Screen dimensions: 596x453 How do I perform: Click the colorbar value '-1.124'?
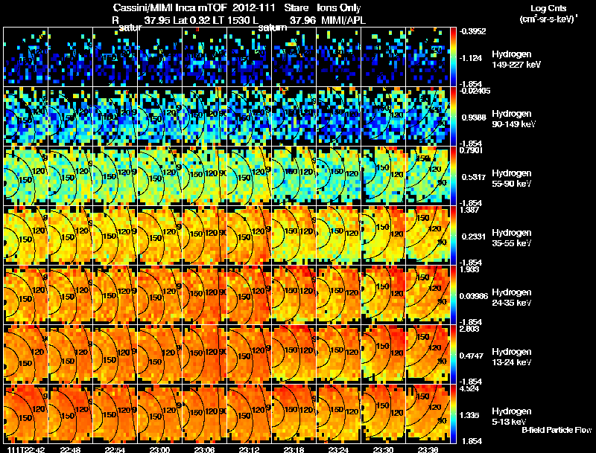coord(471,58)
